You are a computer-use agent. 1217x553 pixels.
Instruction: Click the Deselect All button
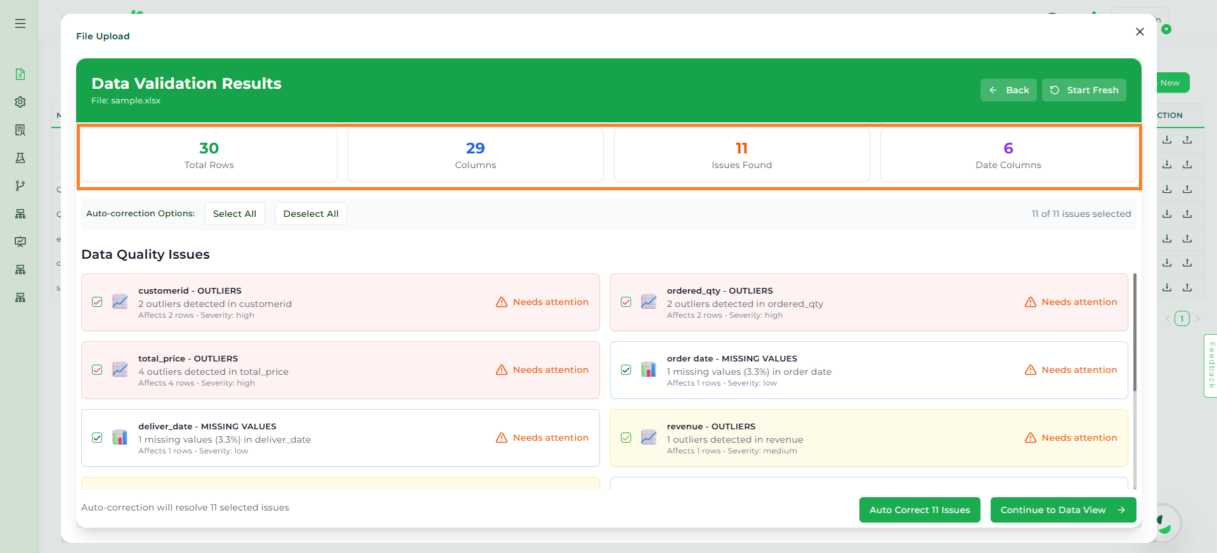tap(311, 214)
